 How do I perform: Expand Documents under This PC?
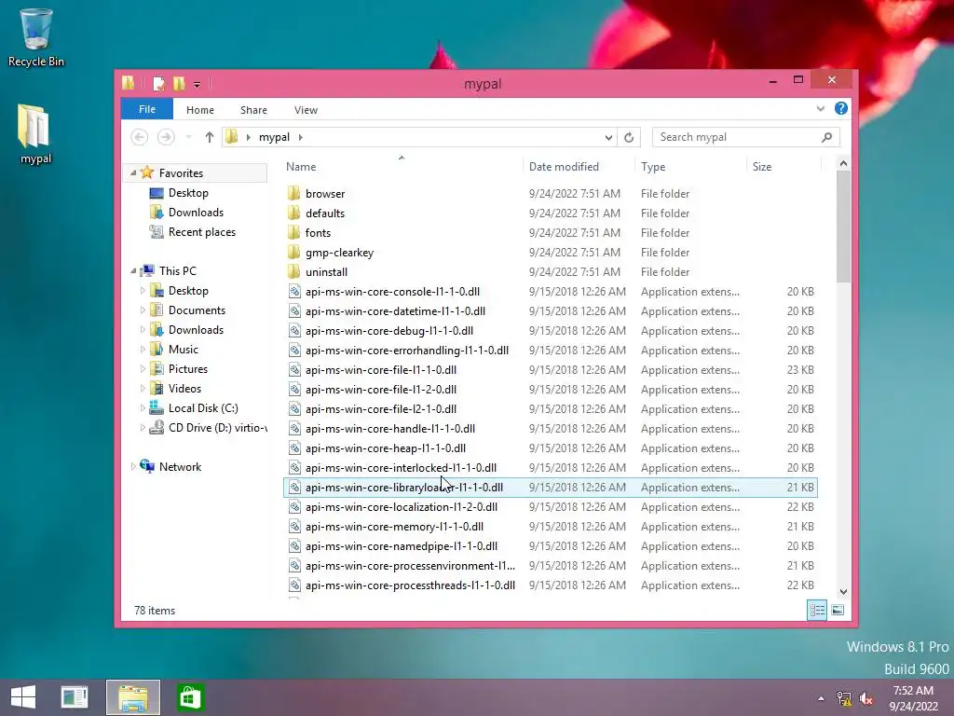(x=143, y=310)
